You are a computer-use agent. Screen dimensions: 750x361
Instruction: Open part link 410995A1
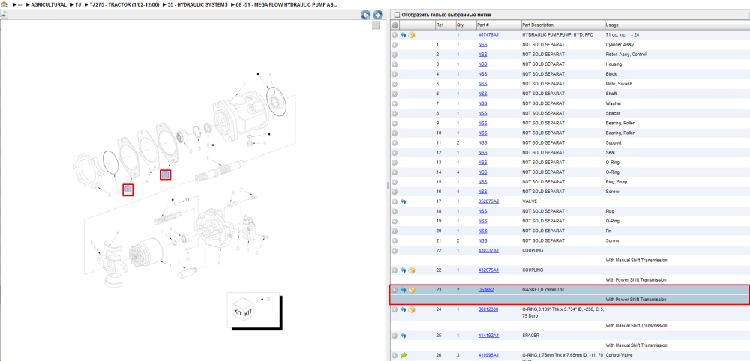488,355
